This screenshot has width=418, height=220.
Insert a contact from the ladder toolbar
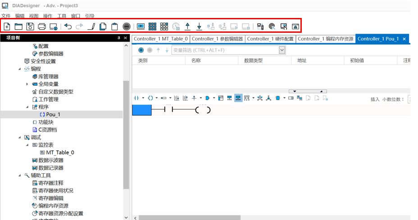(136, 98)
